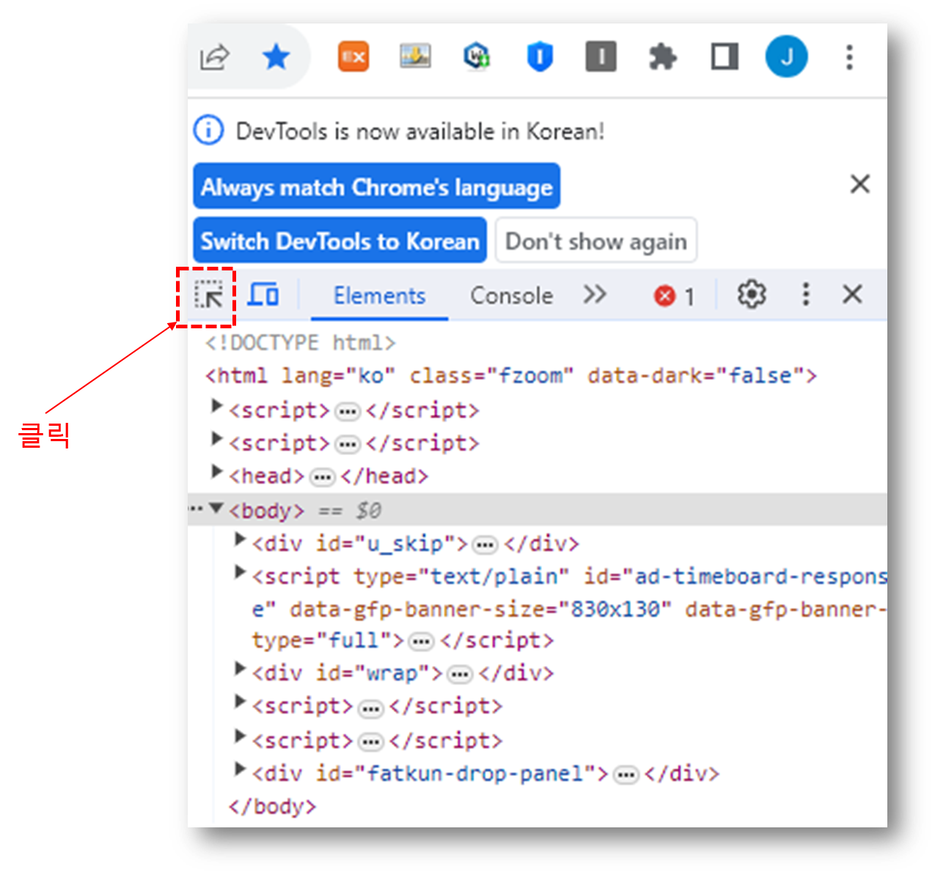Click the ellipsis badge in the head element
Image resolution: width=935 pixels, height=875 pixels.
point(322,478)
